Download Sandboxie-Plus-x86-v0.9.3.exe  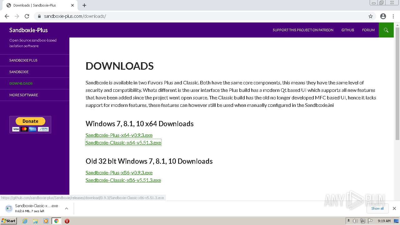coord(119,172)
